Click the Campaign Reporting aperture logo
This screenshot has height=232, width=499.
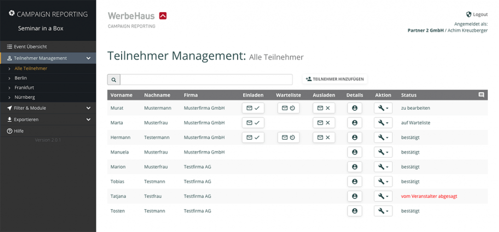(12, 13)
